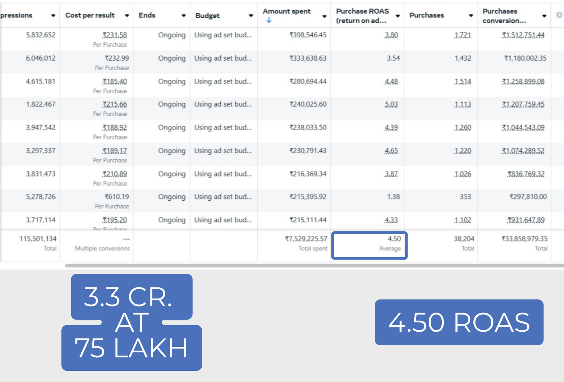564x382 pixels.
Task: Click the ₹7,529,225.57 total spent cell
Action: click(306, 239)
